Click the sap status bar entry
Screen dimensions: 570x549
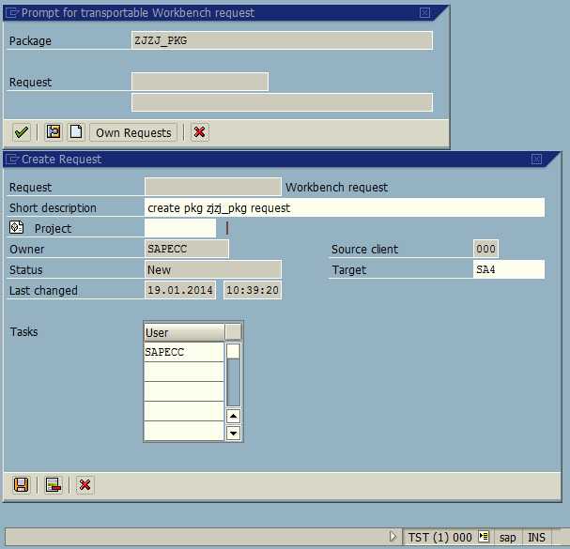click(507, 537)
